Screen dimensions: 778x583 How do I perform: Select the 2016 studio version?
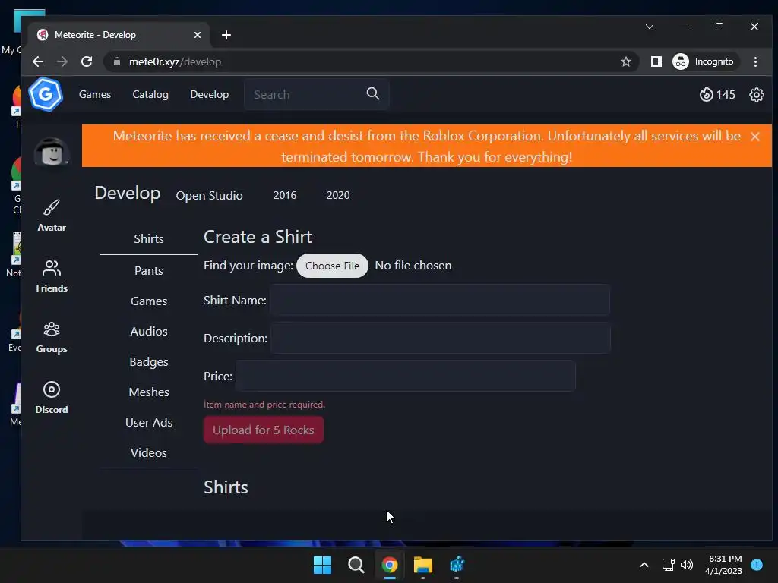click(x=285, y=195)
